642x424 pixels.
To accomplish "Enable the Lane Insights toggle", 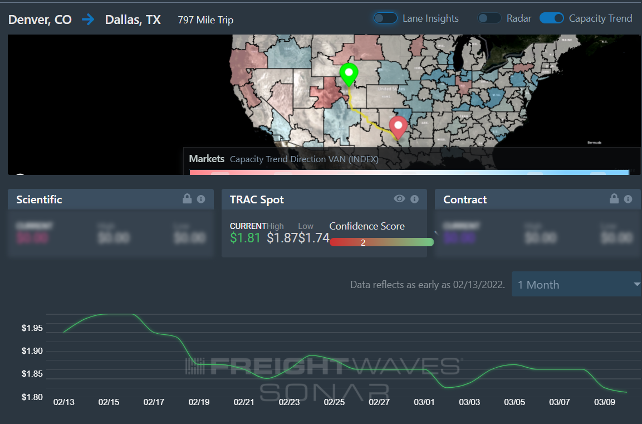I will pyautogui.click(x=385, y=18).
